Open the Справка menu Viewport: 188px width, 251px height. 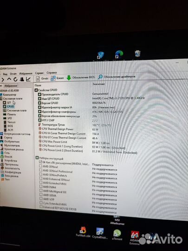(52, 73)
